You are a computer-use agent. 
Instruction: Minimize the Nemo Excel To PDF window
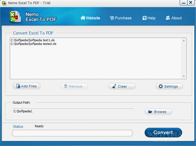(x=184, y=3)
